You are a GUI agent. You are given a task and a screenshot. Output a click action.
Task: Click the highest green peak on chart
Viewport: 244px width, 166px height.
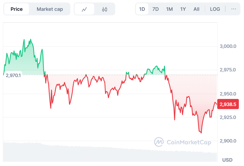[31, 39]
